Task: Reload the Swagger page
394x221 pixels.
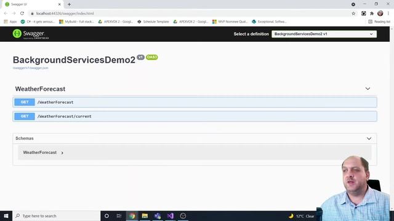Action: (x=22, y=14)
